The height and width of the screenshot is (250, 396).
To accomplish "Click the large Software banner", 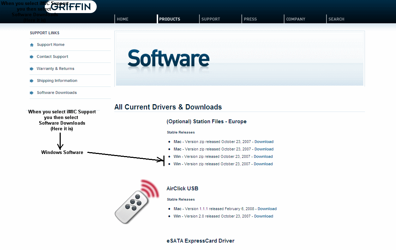I will click(x=239, y=59).
